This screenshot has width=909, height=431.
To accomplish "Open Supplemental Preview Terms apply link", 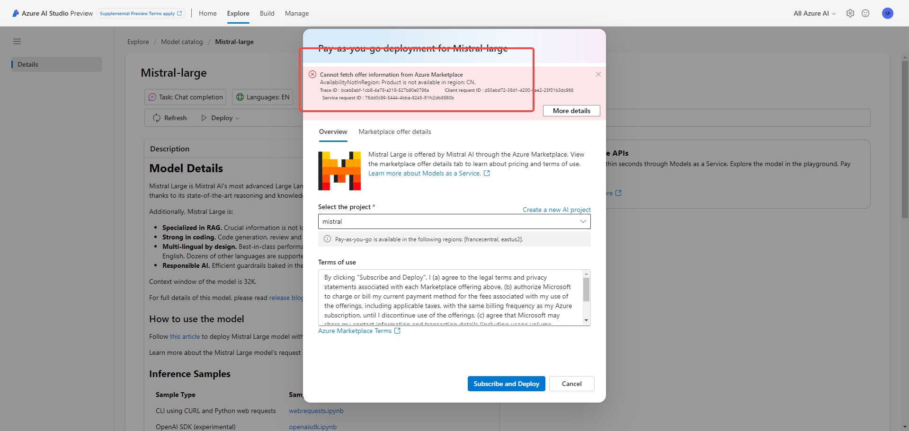I will pos(141,13).
